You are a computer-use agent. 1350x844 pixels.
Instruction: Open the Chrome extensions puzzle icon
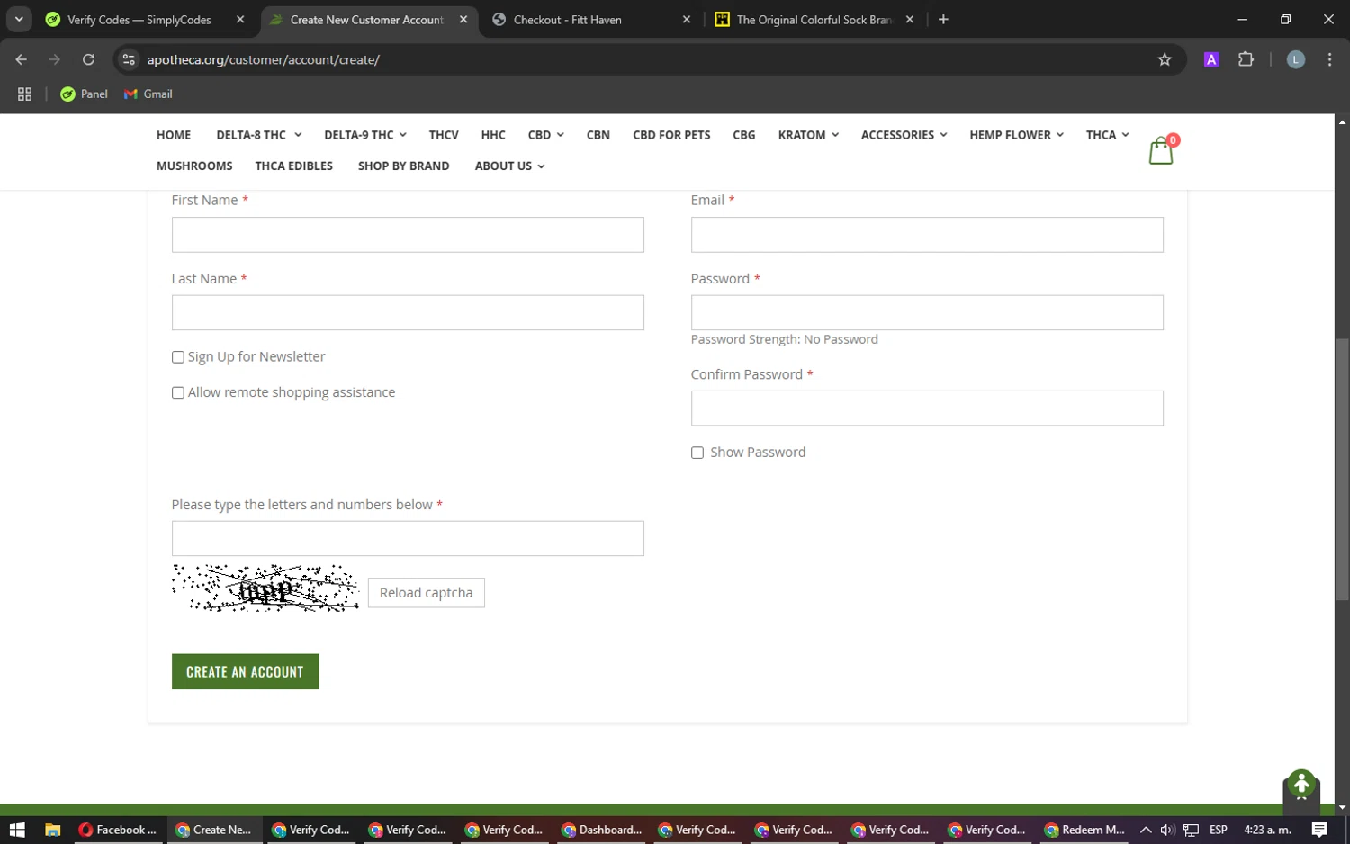click(1246, 59)
